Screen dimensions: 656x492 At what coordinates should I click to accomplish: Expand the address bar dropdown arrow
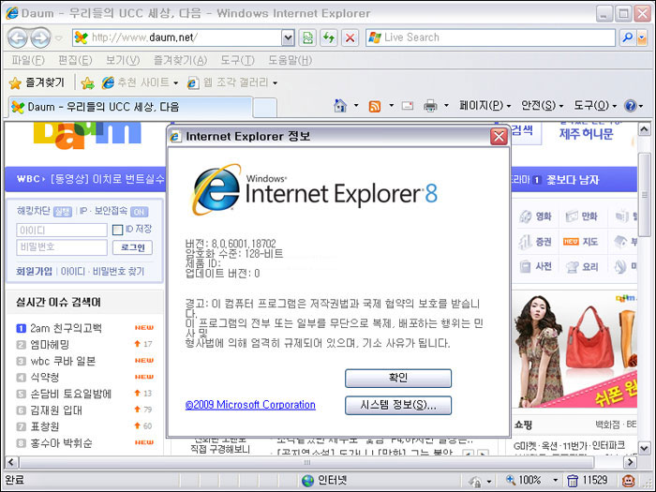point(288,38)
